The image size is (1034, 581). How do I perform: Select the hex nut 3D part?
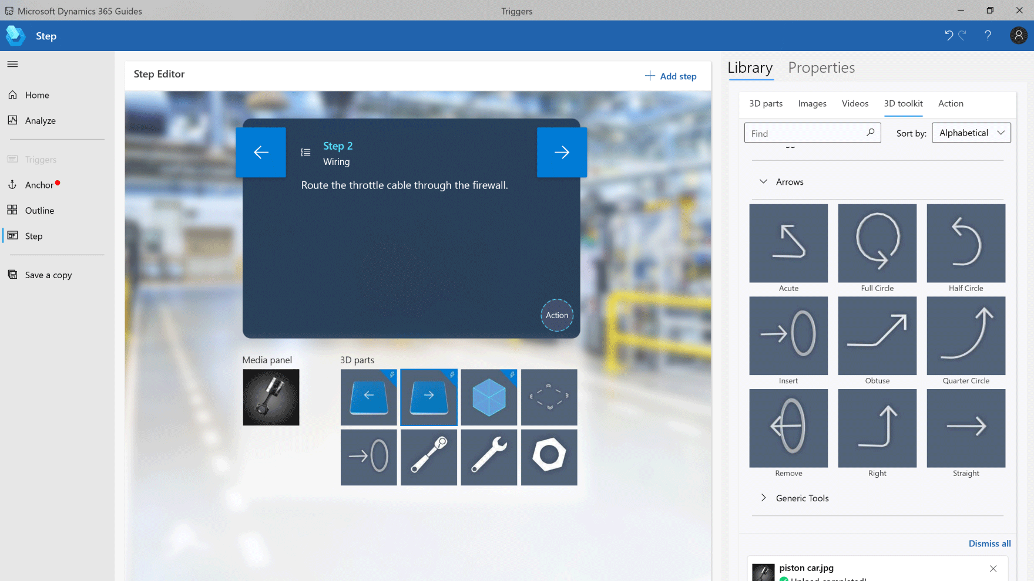[x=549, y=457]
